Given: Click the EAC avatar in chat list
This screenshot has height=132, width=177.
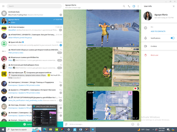Looking at the screenshot, I should 4,74.
